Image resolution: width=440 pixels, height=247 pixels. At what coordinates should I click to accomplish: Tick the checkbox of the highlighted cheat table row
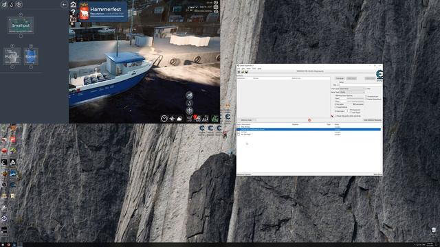coord(239,130)
